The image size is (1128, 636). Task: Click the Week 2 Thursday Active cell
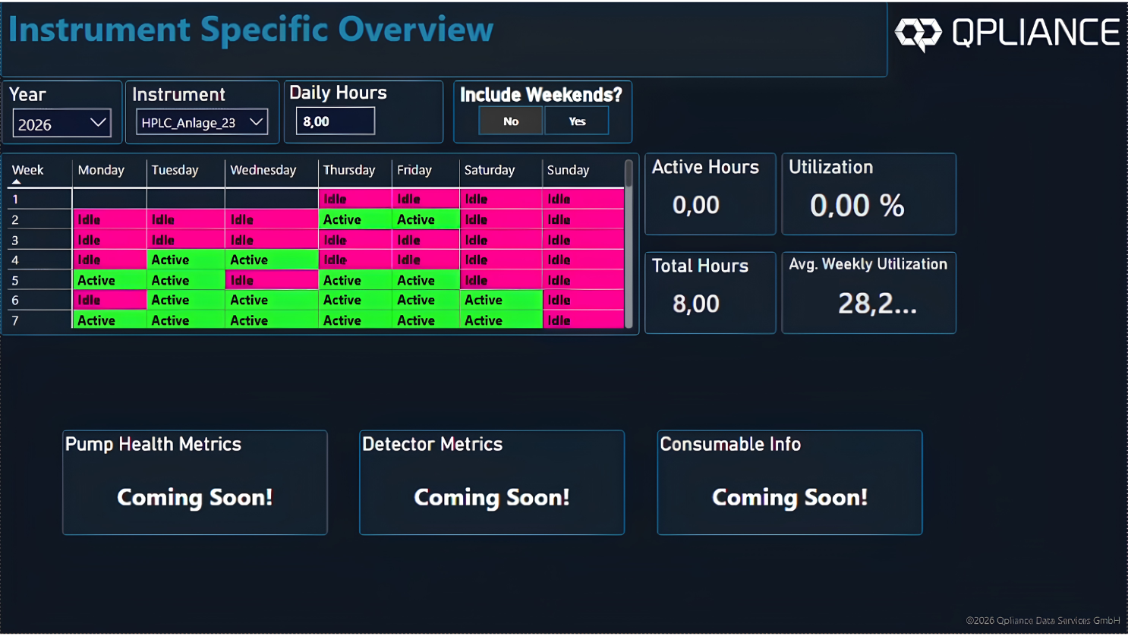(355, 219)
